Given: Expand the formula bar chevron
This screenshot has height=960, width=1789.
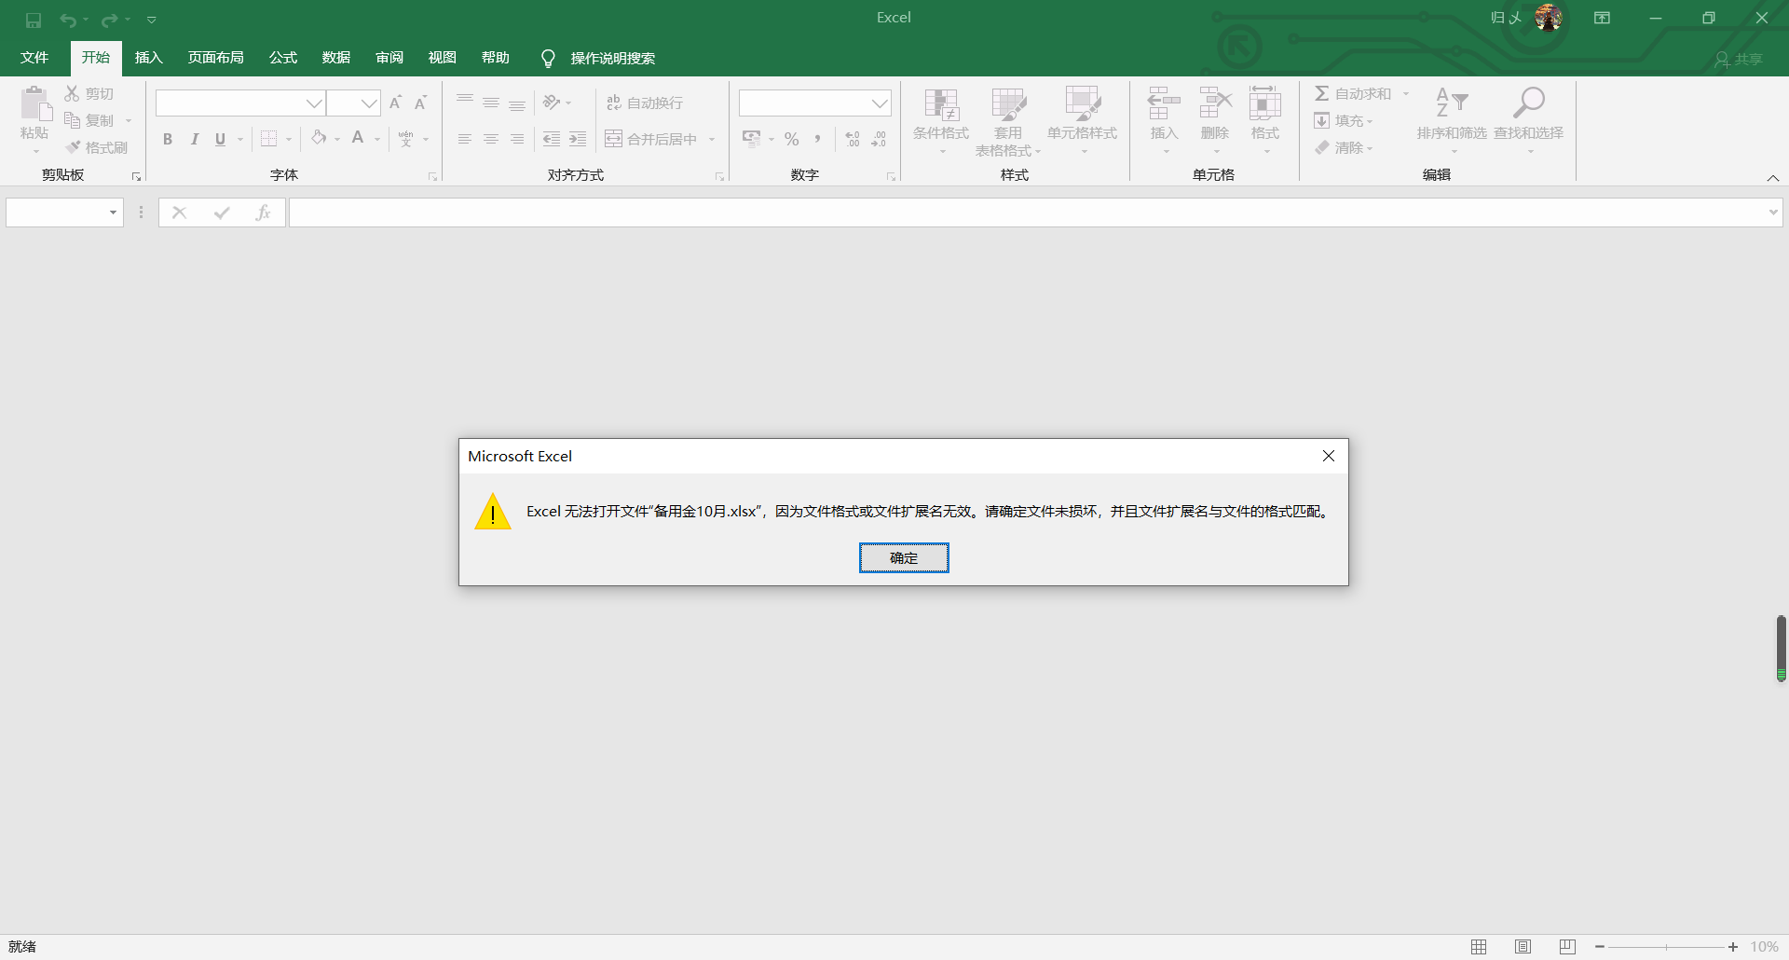Looking at the screenshot, I should click(1773, 213).
